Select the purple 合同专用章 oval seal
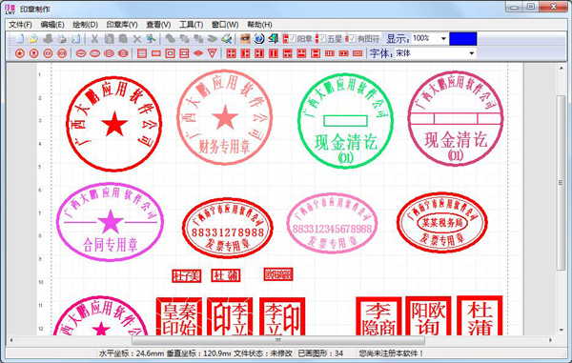 coord(111,222)
